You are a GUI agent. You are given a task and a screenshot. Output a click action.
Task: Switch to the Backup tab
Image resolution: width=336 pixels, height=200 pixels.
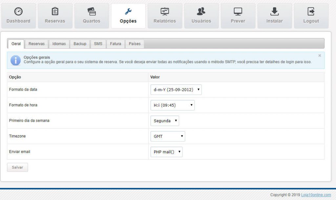click(x=80, y=44)
